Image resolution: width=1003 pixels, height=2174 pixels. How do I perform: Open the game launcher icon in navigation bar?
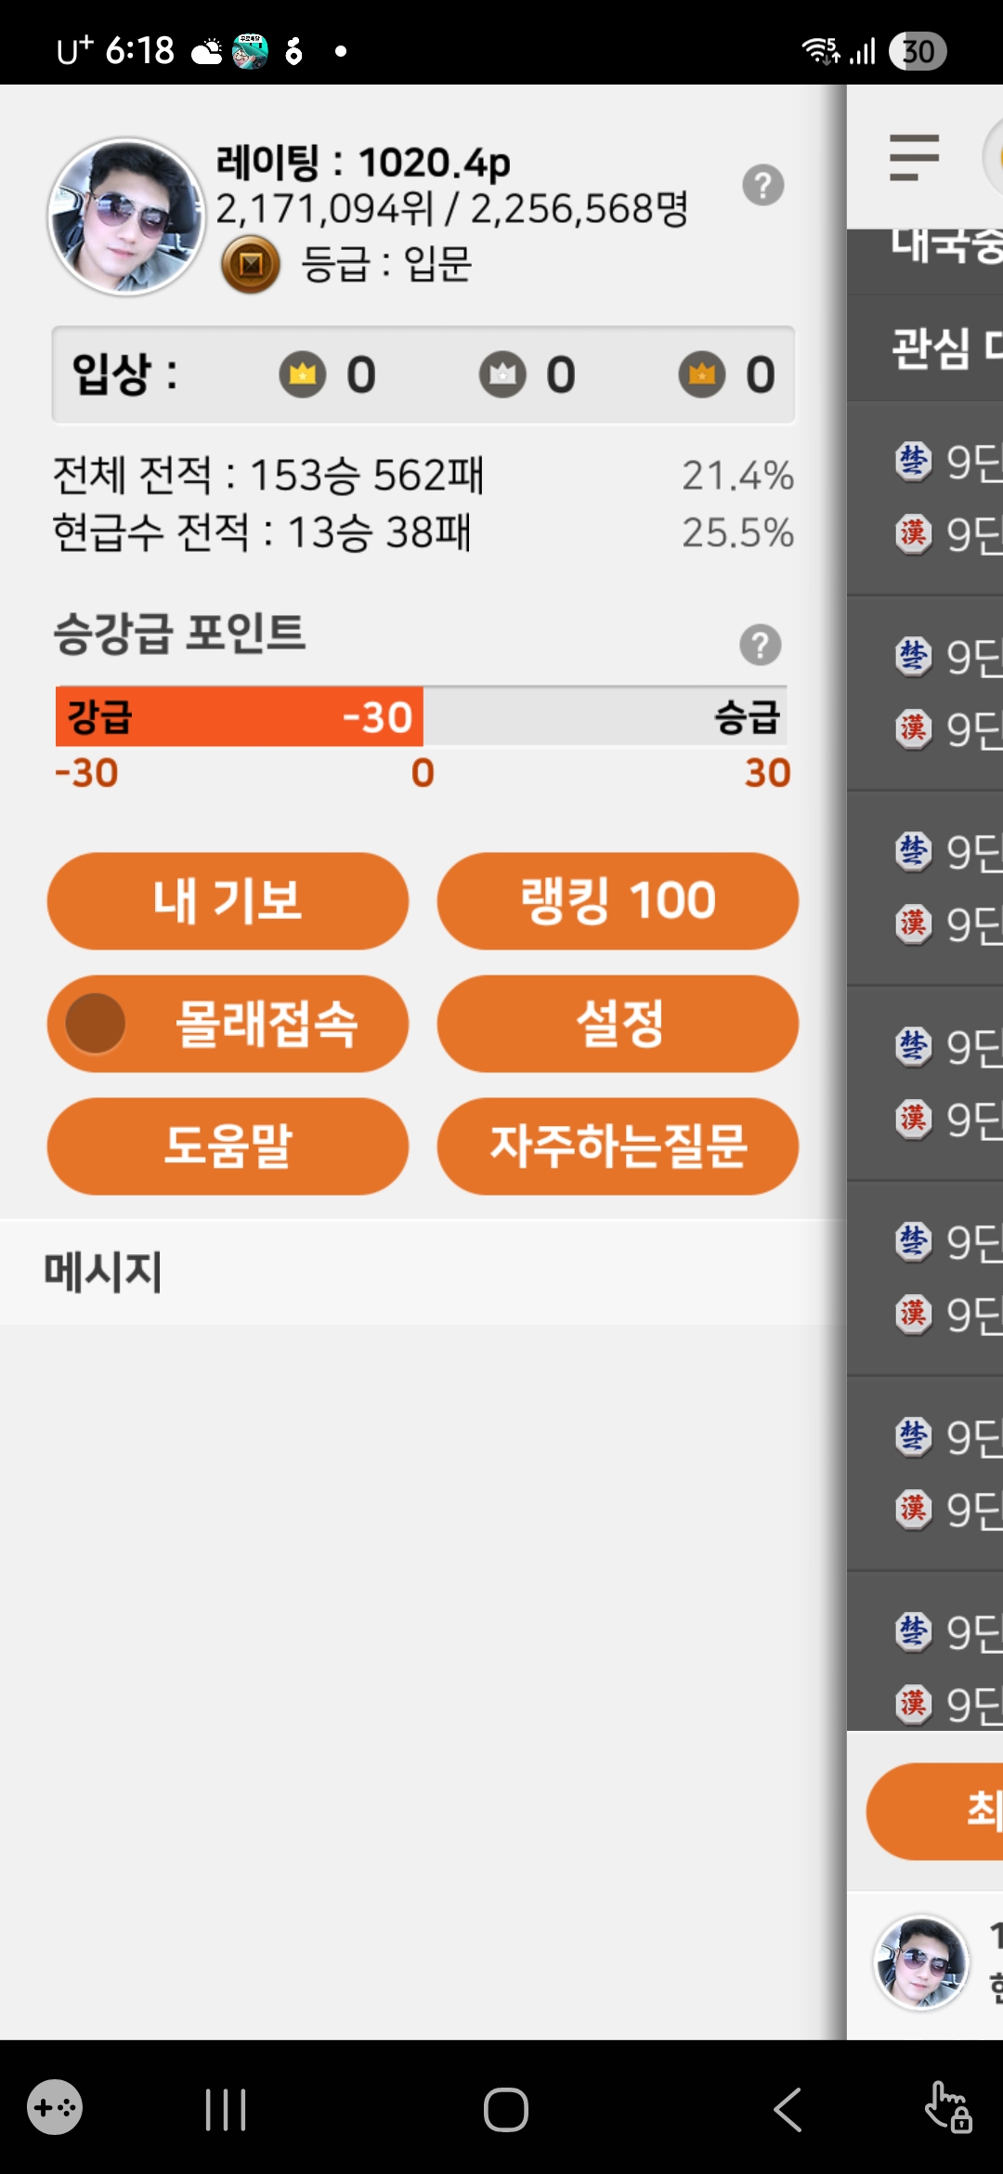click(x=55, y=2107)
